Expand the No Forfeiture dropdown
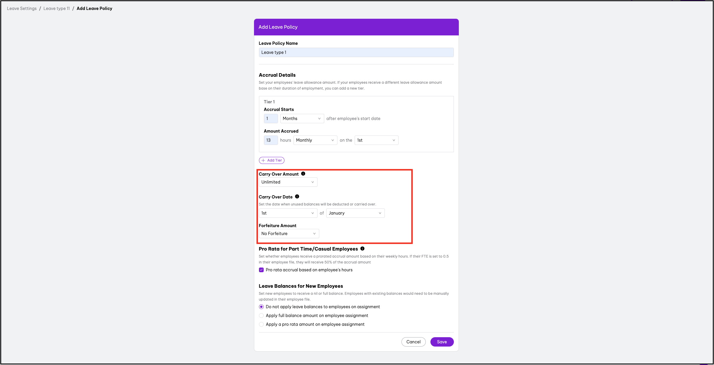Viewport: 714px width, 365px height. [x=289, y=234]
